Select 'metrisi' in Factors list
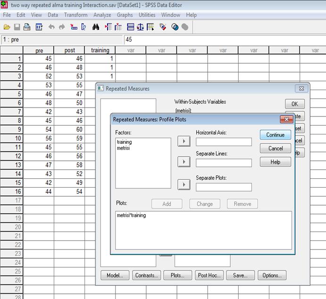 pos(123,148)
